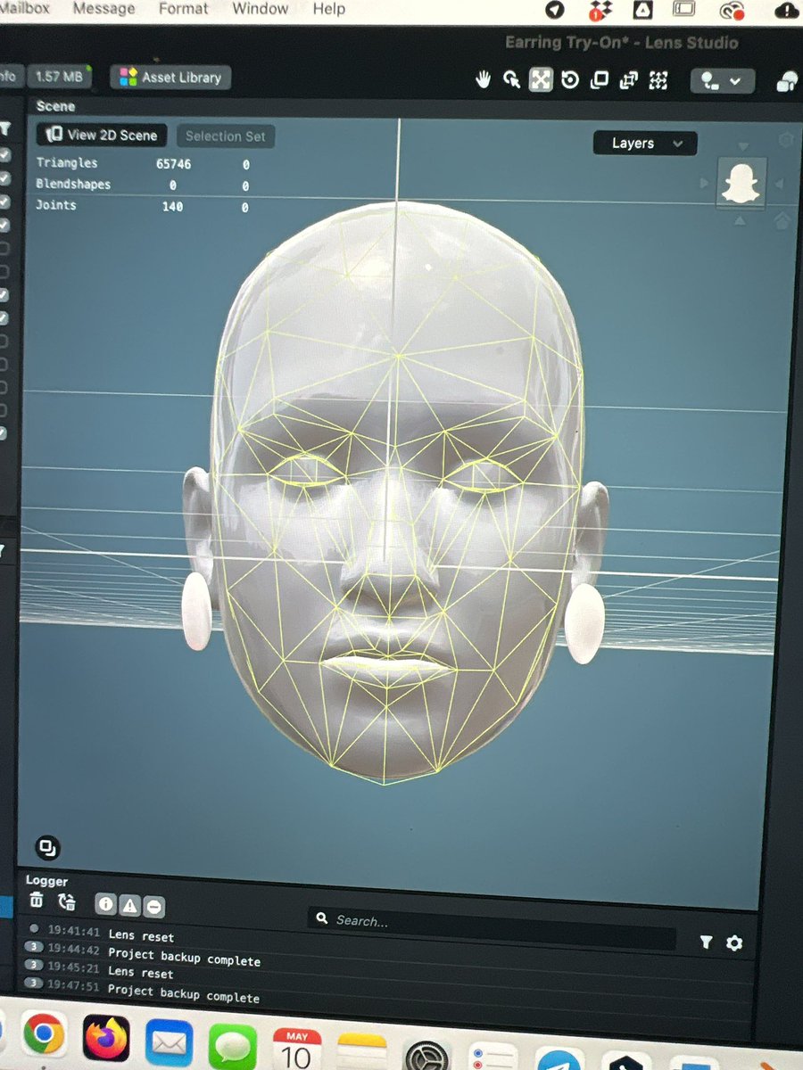Open Logger settings gear
Viewport: 803px width, 1070px height.
734,942
